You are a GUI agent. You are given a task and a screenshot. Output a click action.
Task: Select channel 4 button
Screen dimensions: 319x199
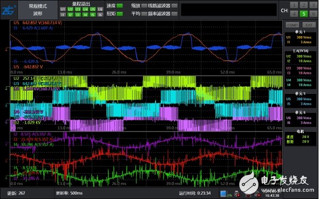[x=294, y=14]
